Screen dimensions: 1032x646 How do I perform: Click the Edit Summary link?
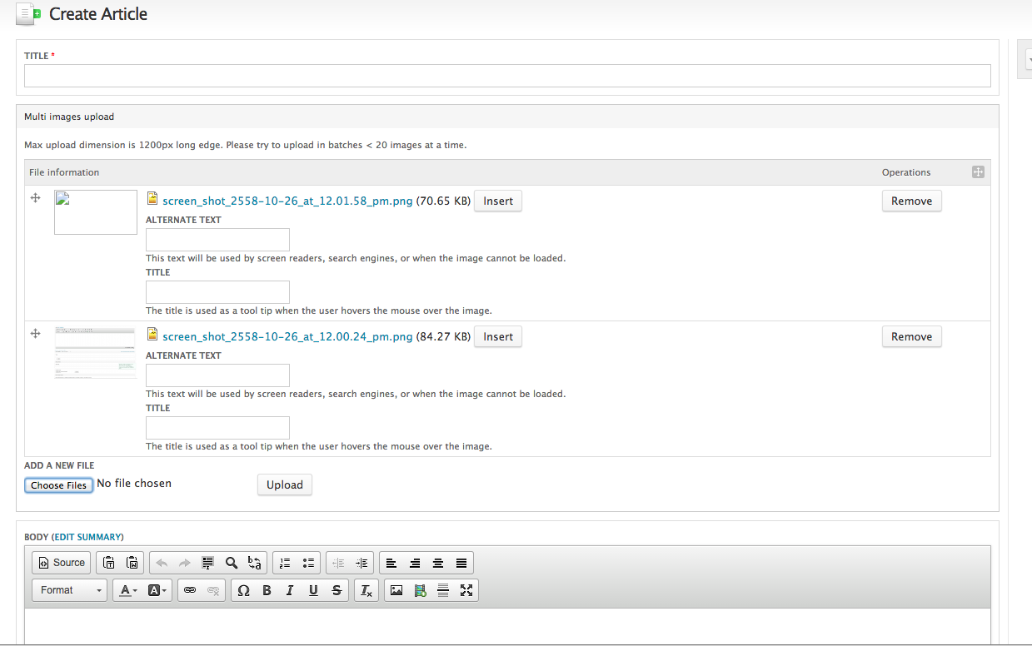tap(88, 537)
